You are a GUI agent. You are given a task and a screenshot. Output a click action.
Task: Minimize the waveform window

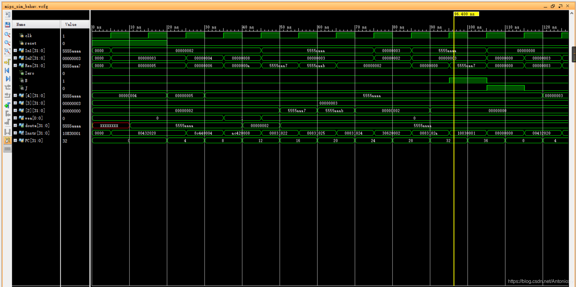pos(545,7)
